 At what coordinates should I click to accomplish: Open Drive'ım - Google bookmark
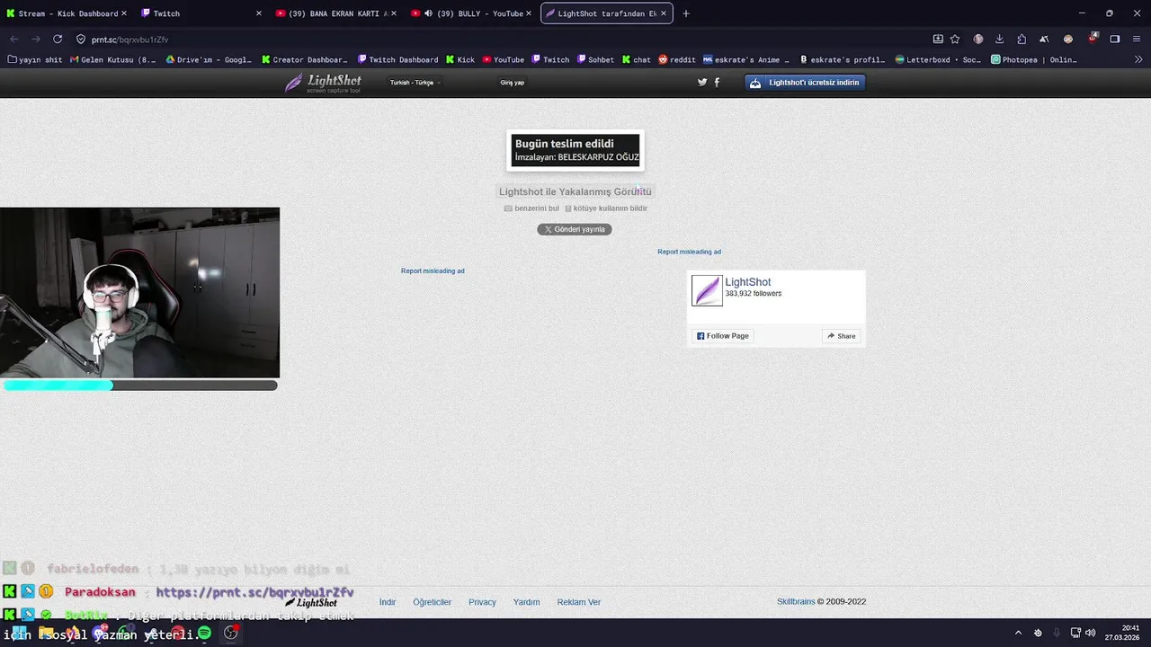[x=209, y=59]
